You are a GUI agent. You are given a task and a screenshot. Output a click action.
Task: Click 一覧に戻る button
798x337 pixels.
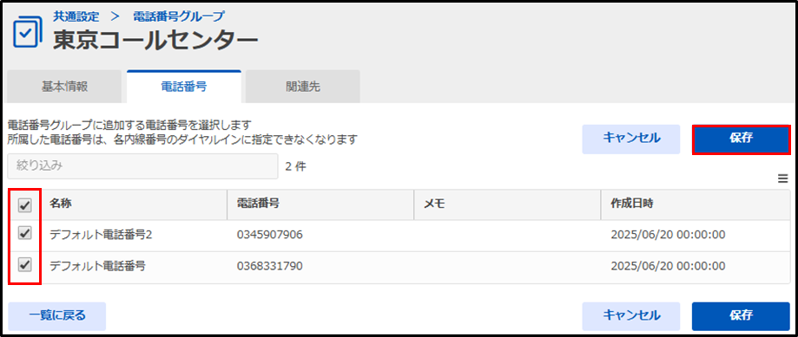(57, 316)
